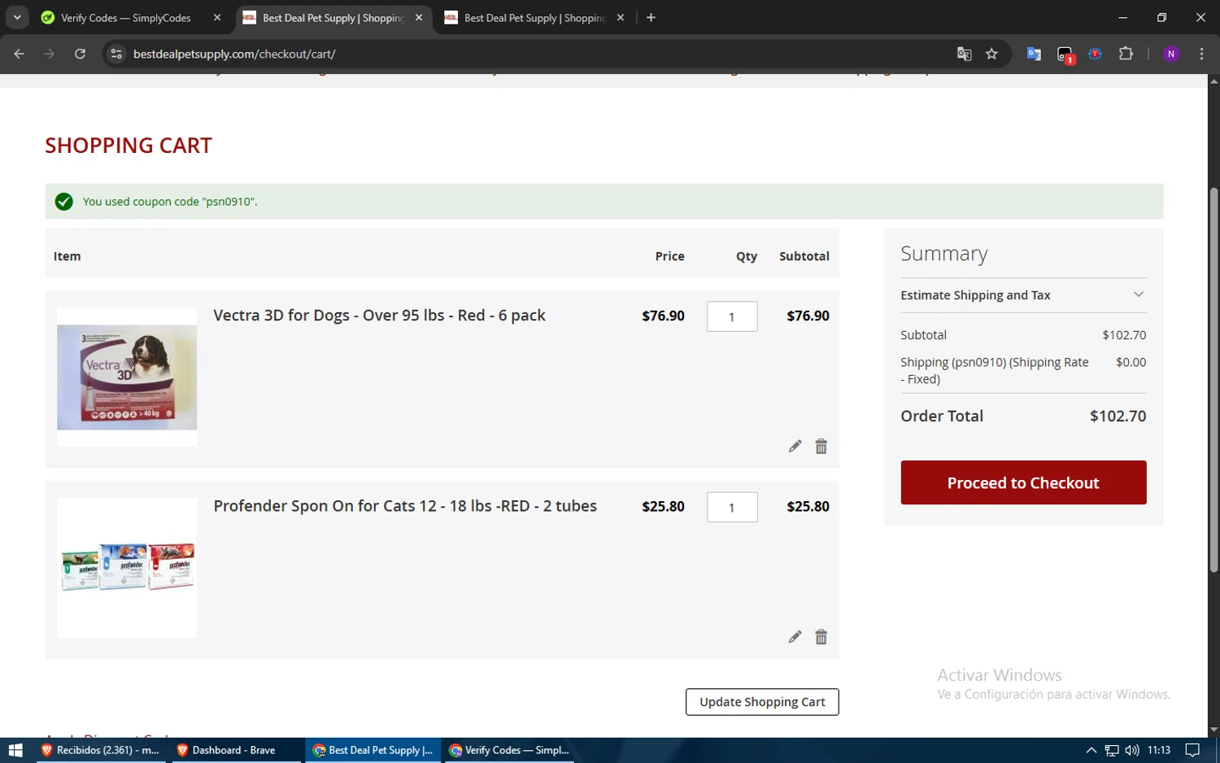Click Proceed to Checkout button
Screen dimensions: 1220x763
click(x=1023, y=482)
